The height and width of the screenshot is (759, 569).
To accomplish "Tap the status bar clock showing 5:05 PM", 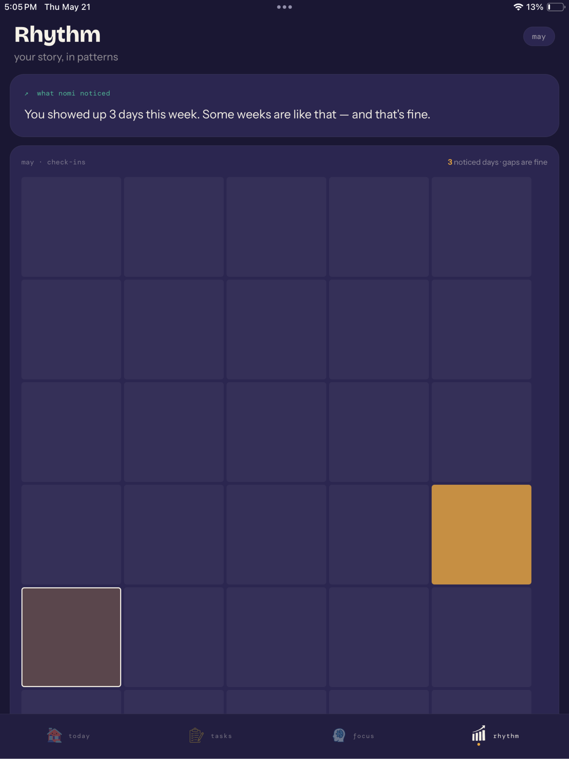I will (21, 7).
